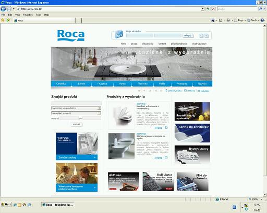Image resolution: width=267 pixels, height=213 pixels.
Task: Expand the product type dropdown
Action: coord(99,108)
